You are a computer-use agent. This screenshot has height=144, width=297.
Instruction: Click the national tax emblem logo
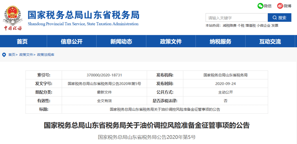point(13,18)
